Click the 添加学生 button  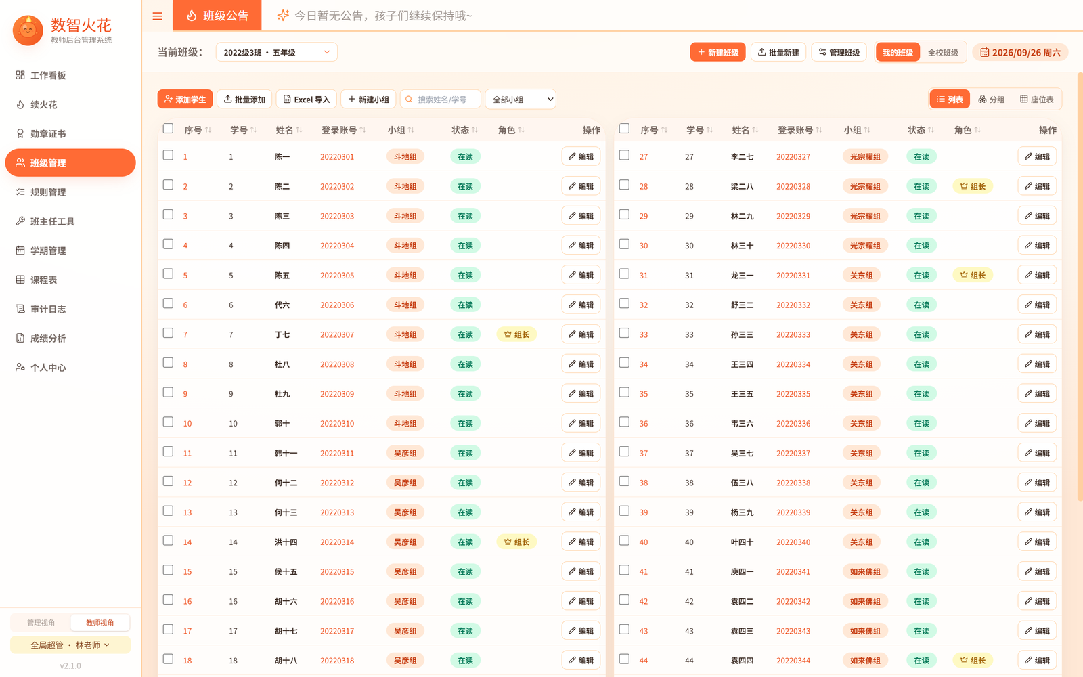point(185,100)
